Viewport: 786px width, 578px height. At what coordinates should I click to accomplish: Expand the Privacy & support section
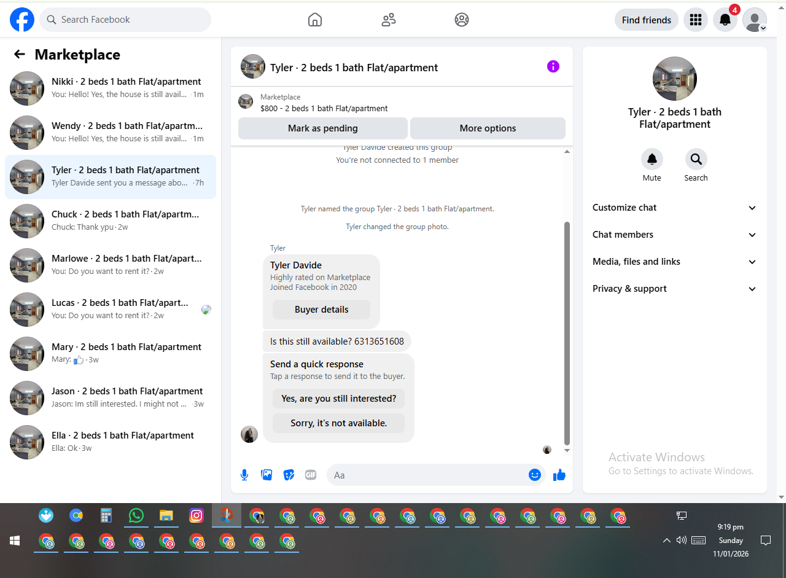point(675,289)
